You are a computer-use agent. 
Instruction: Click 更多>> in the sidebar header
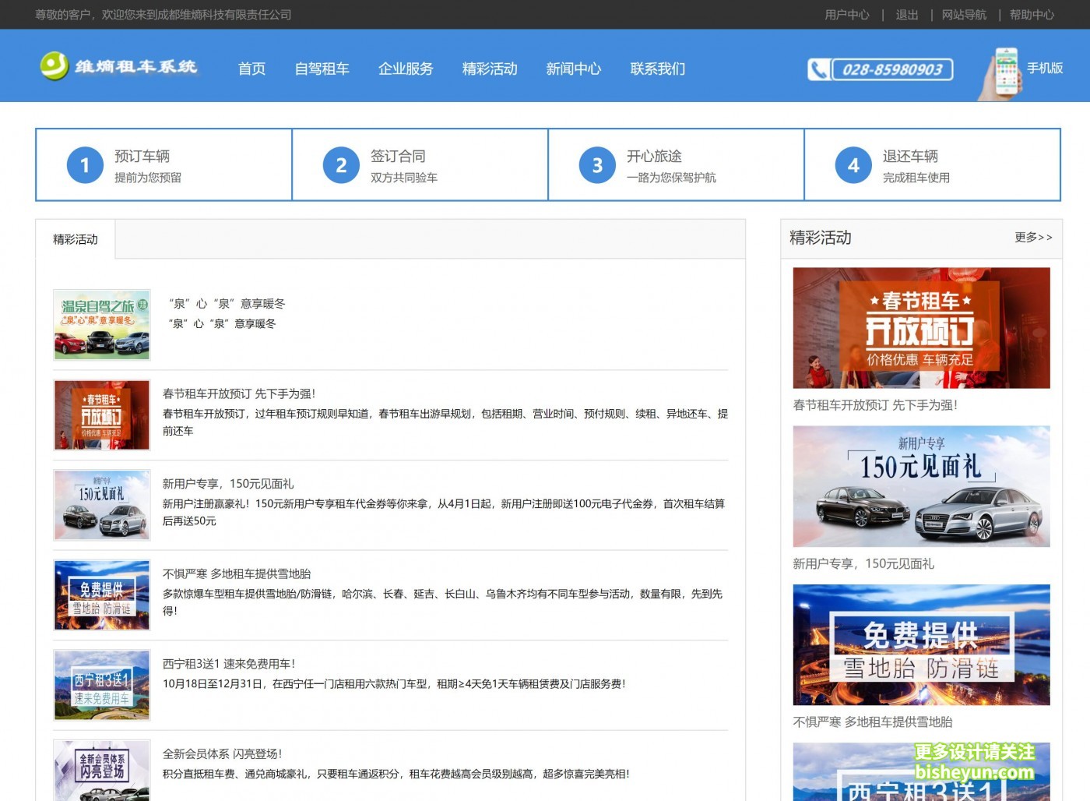[1033, 237]
